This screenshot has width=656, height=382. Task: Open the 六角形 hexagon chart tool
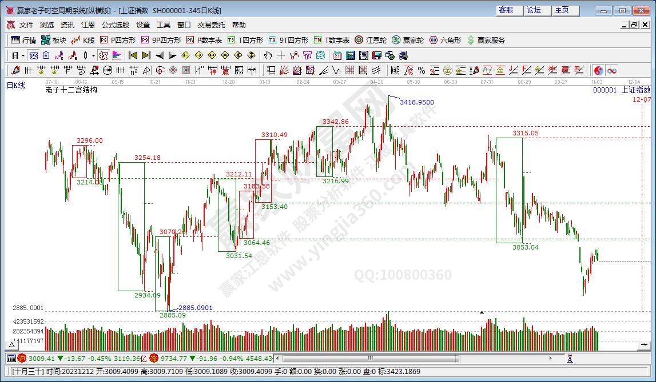click(x=445, y=40)
